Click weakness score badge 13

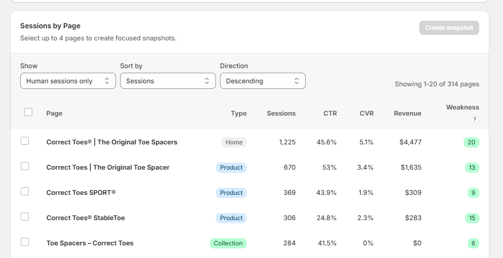point(472,168)
